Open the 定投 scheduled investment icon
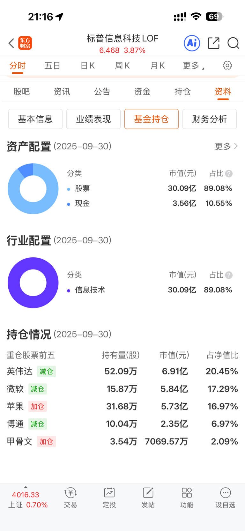The width and height of the screenshot is (245, 531). pos(109,498)
